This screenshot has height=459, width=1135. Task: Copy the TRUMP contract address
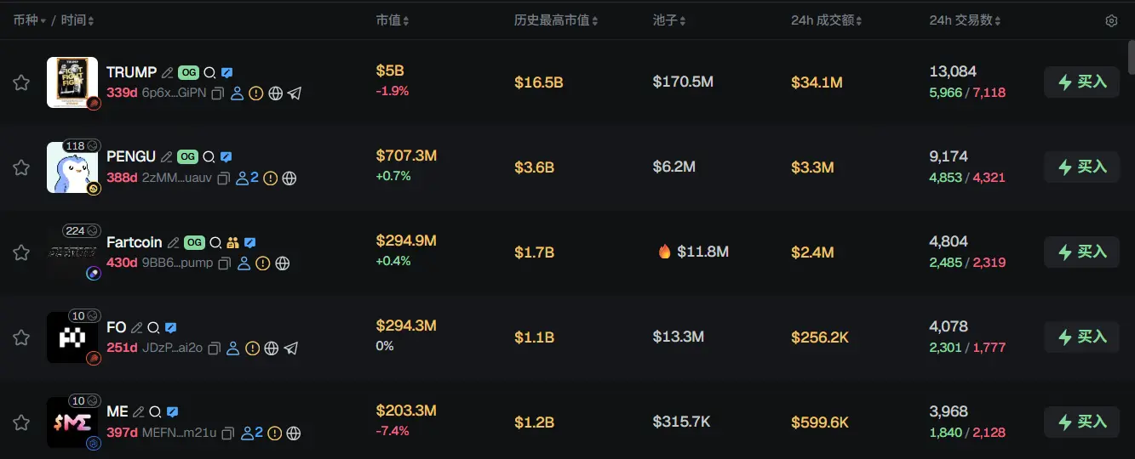[218, 93]
